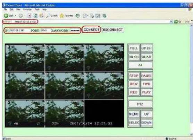Click the DISCONNECT button
The image size is (193, 140).
[112, 29]
